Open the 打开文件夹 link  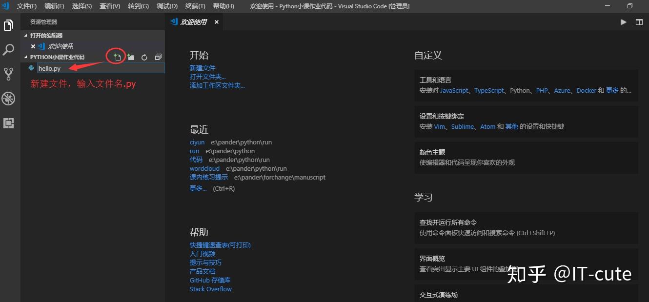coord(207,76)
